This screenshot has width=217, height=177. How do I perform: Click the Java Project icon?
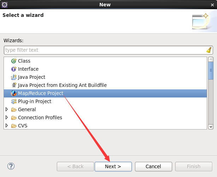pyautogui.click(x=14, y=77)
